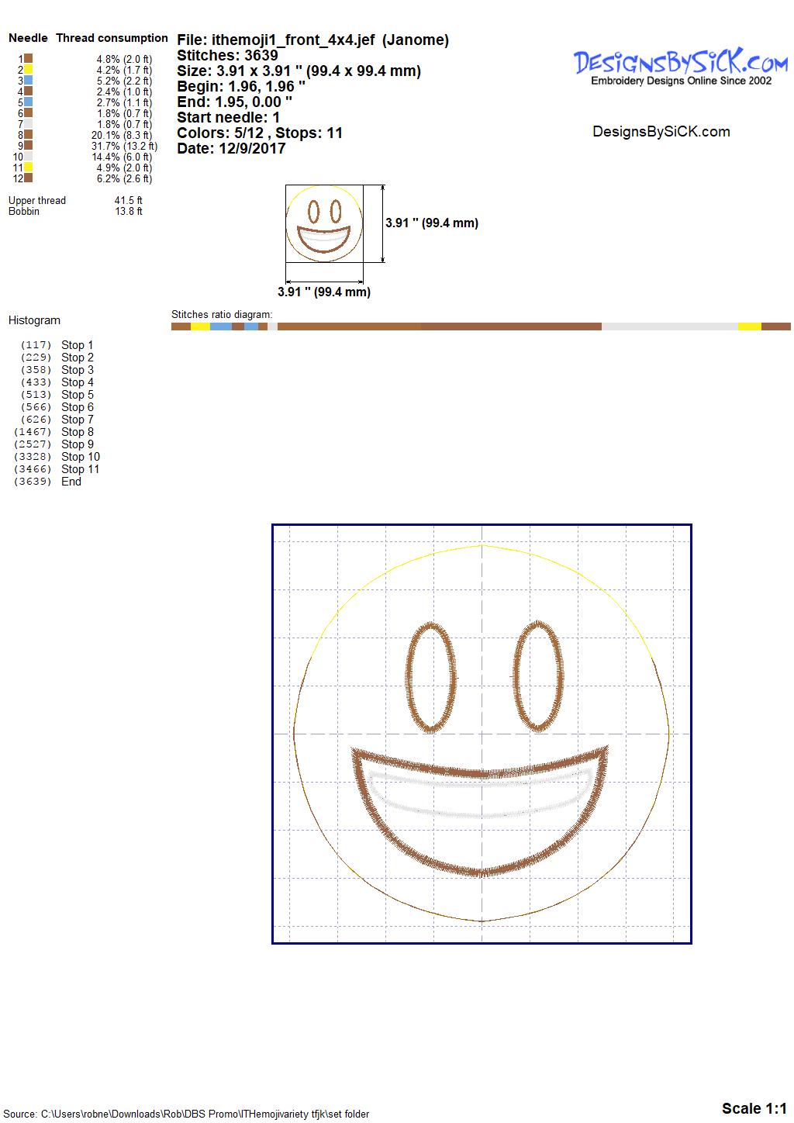Select needle 2 yellow color swatch
This screenshot has width=794, height=1123.
click(x=28, y=70)
